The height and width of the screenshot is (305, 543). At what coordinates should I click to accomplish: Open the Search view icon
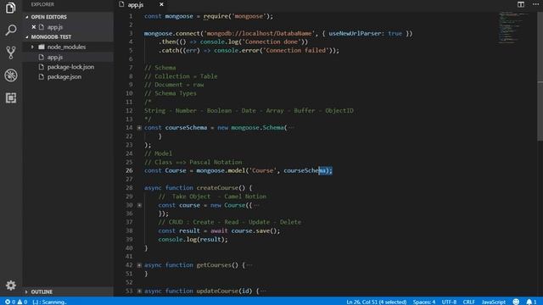pyautogui.click(x=11, y=30)
